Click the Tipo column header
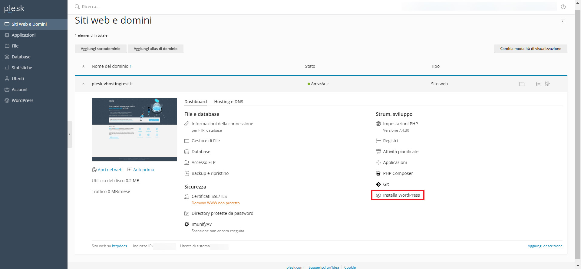 [435, 66]
